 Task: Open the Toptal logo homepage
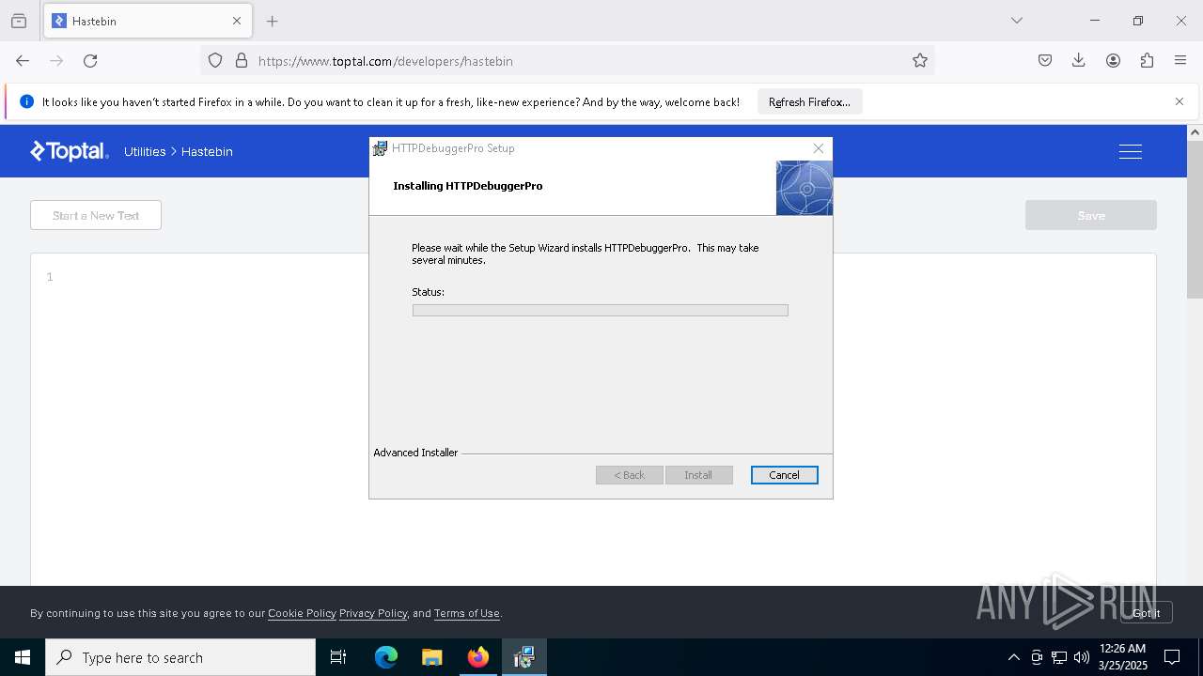pos(70,151)
